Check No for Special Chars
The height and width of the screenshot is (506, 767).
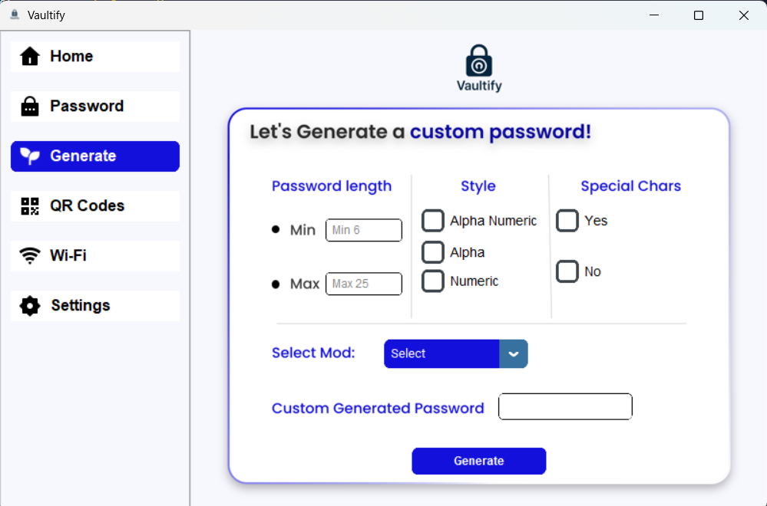click(x=567, y=271)
